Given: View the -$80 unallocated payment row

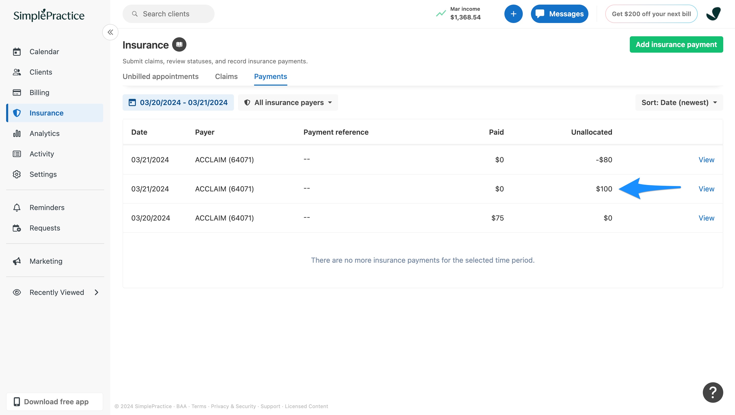Looking at the screenshot, I should coord(706,160).
